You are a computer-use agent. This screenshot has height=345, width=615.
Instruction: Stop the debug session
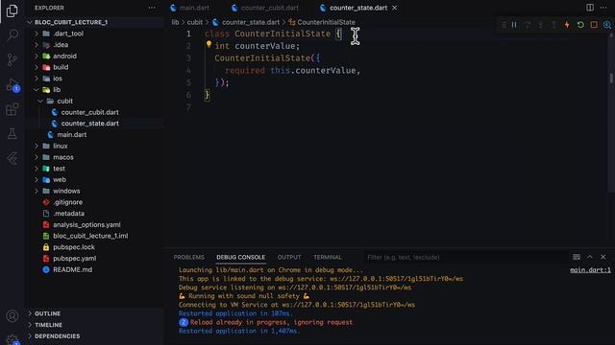(594, 25)
